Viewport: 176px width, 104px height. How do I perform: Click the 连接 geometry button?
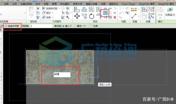[x=46, y=17]
